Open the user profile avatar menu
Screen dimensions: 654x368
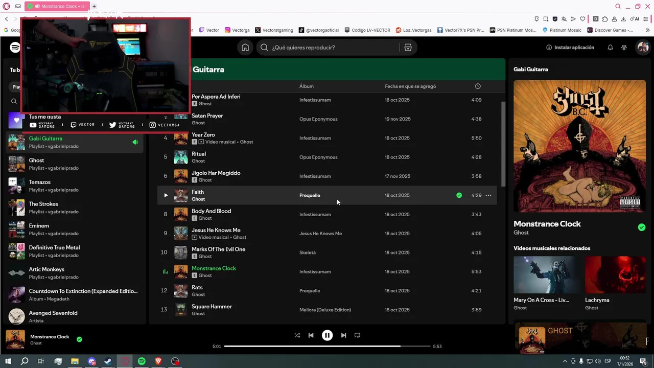click(x=643, y=48)
